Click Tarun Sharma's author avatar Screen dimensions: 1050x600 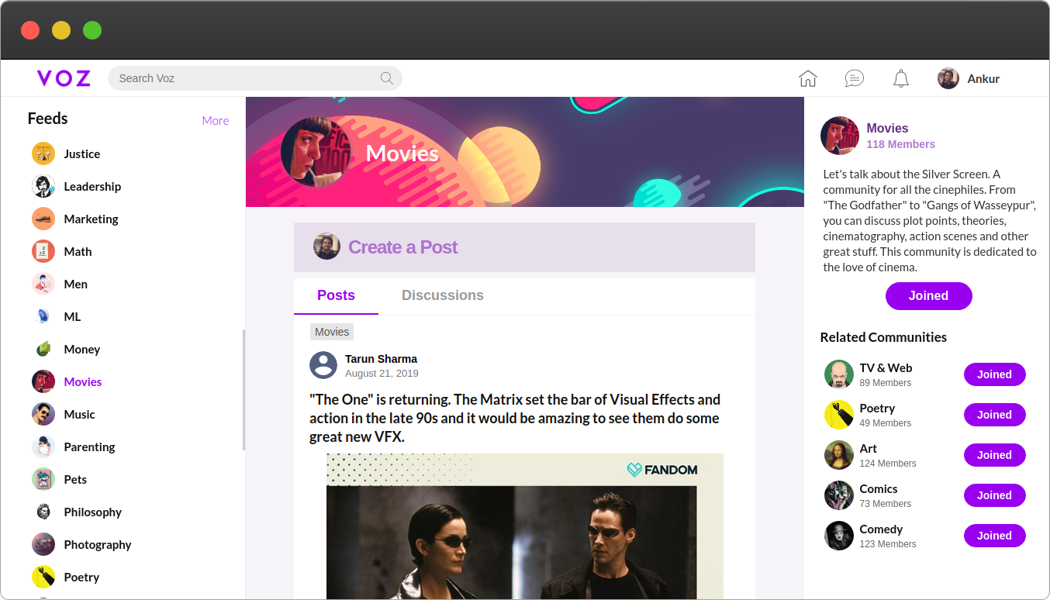pyautogui.click(x=323, y=365)
